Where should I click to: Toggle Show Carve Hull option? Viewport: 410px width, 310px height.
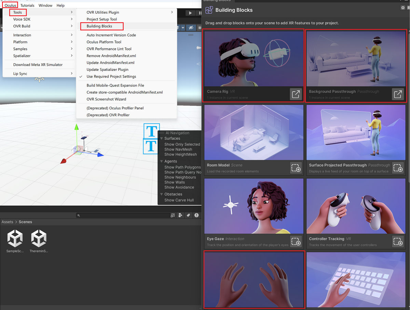click(x=179, y=200)
